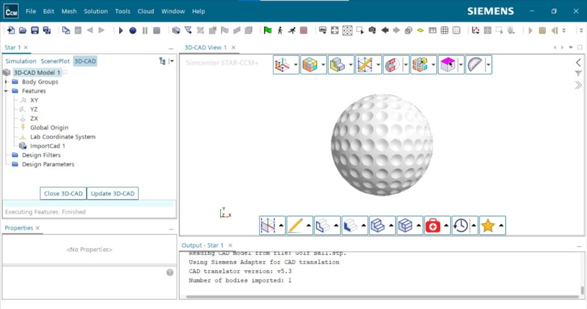Click the Update 3D-CAD button

(113, 194)
